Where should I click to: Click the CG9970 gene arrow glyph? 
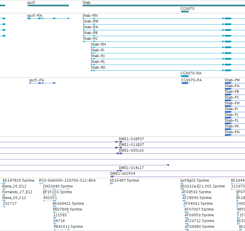185,12
